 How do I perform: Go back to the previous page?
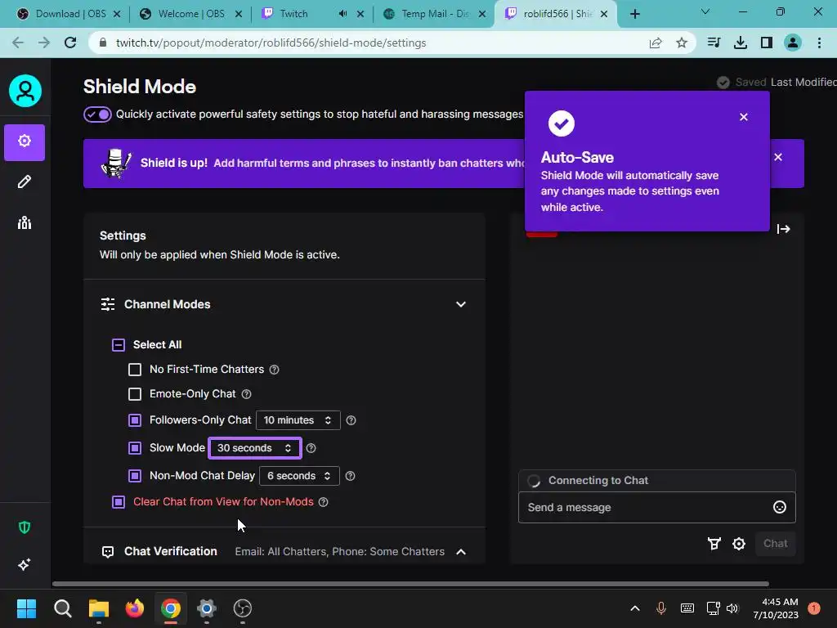click(18, 43)
